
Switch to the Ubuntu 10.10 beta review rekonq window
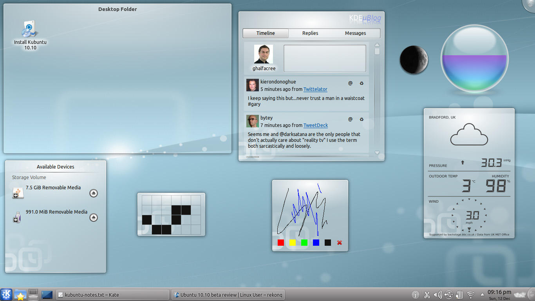pyautogui.click(x=228, y=295)
